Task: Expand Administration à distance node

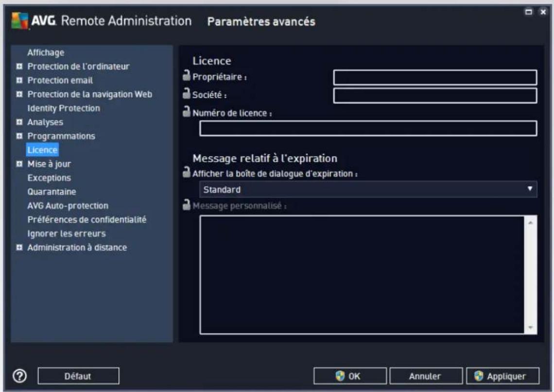Action: click(x=19, y=248)
